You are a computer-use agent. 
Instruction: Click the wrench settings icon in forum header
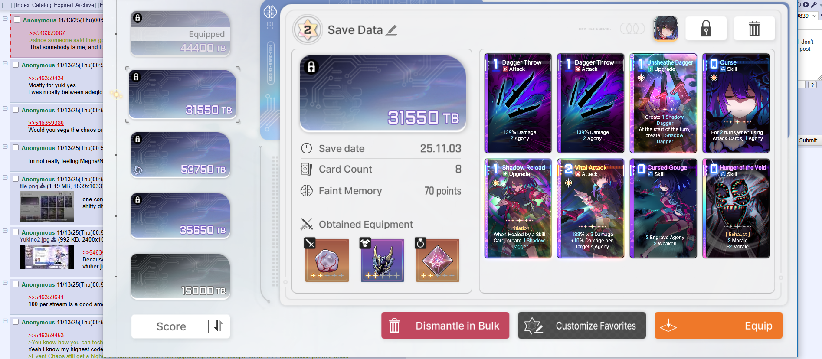(814, 4)
